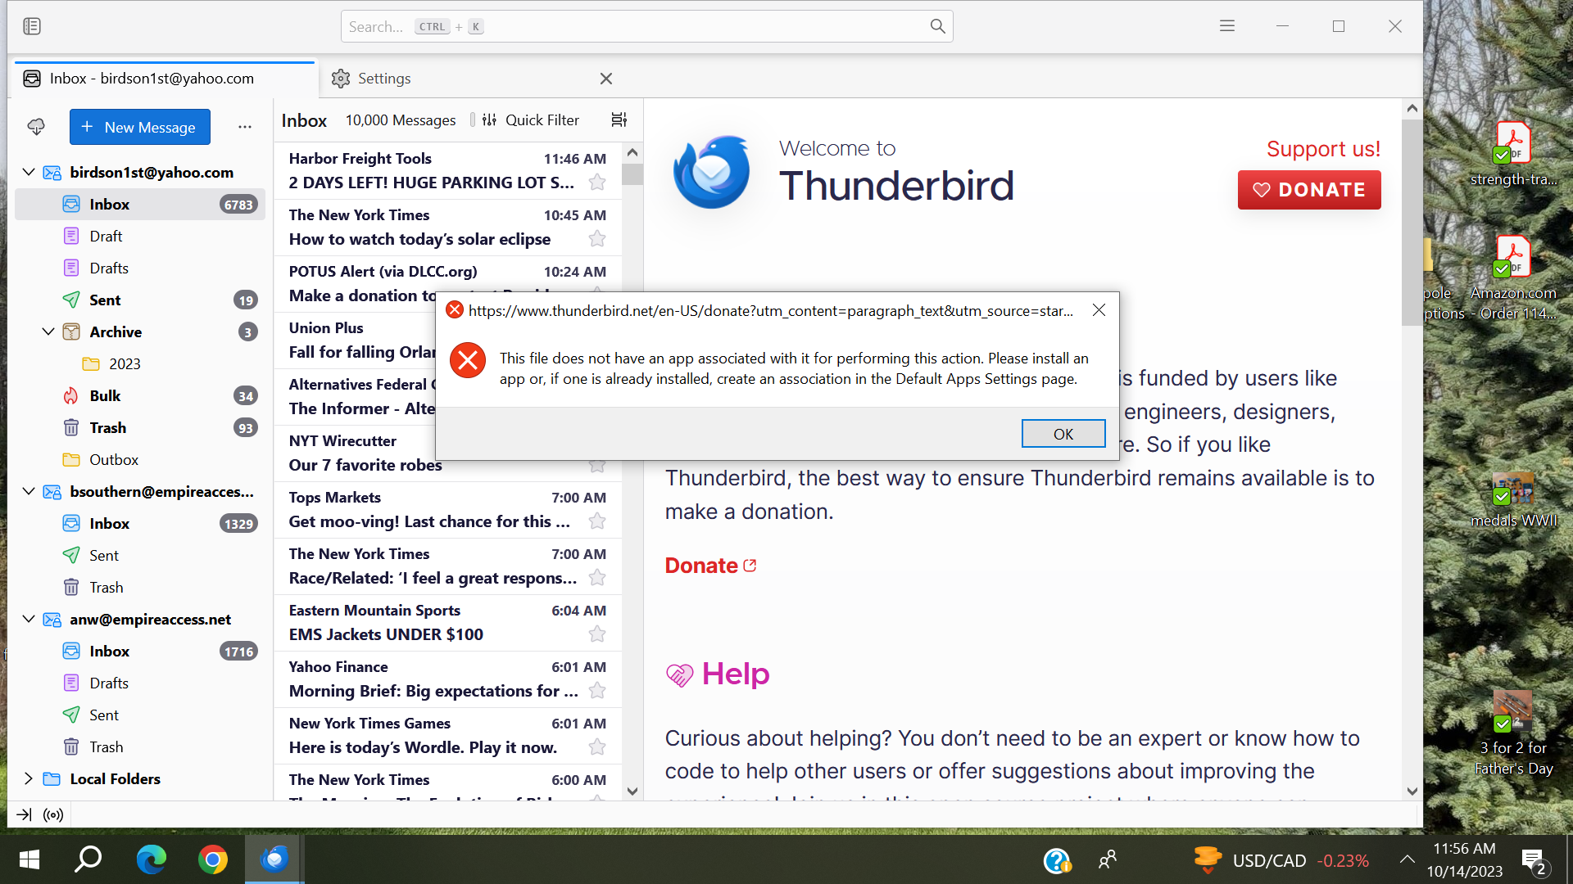The height and width of the screenshot is (884, 1573).
Task: Open the Thunderbird hamburger app menu
Action: point(1226,26)
